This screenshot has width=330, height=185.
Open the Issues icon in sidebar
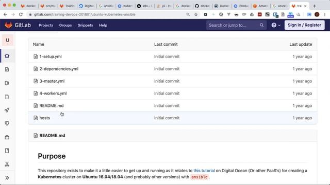pos(7,83)
